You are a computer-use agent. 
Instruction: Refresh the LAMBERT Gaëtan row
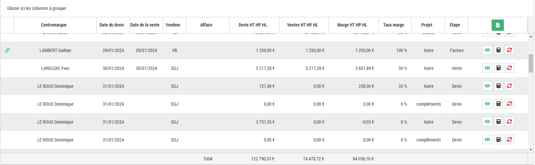(509, 50)
